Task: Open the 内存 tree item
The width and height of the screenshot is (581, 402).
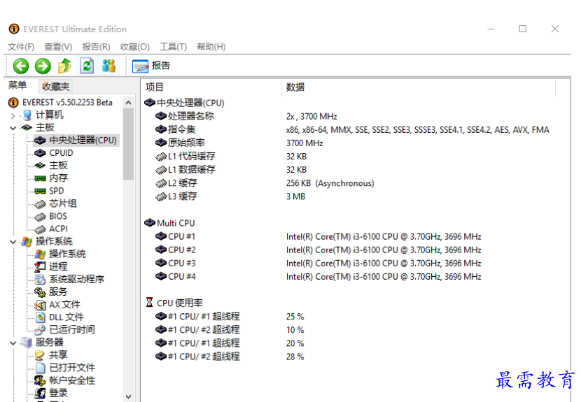Action: click(x=51, y=178)
